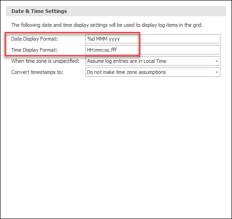Click the '%d MMM yyyy' text
232x219 pixels.
click(x=103, y=39)
